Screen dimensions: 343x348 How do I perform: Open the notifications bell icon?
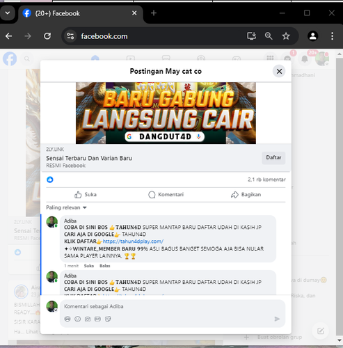click(305, 59)
